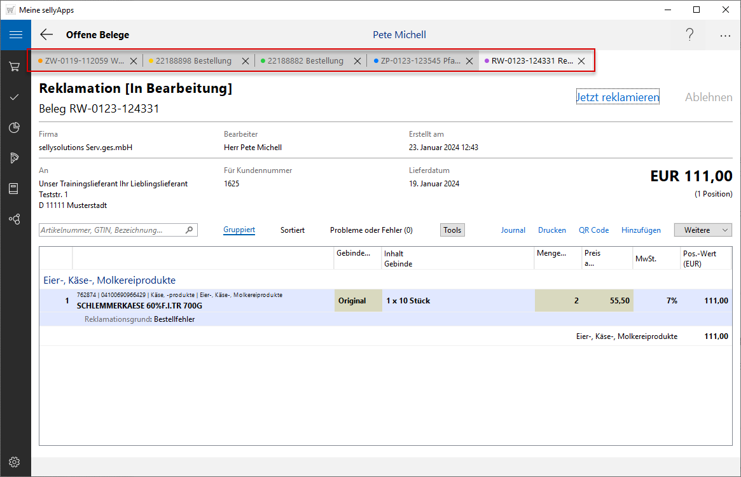Click the Jetzt reklamieren link

click(x=618, y=97)
